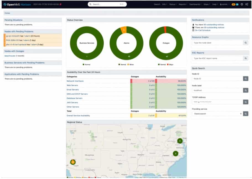252x179 pixels.
Task: Expand the Dashboards dropdown menu
Action: 195,4
